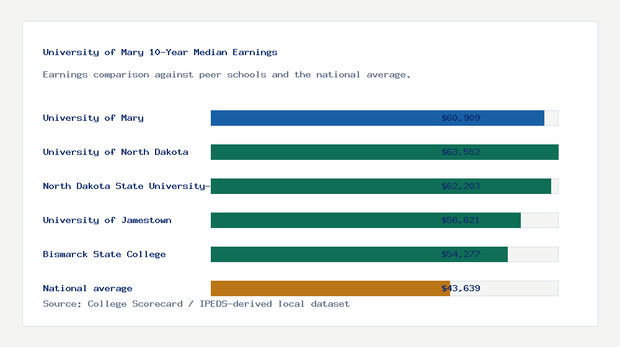The height and width of the screenshot is (347, 620).
Task: Click the 'Bismarck State College' label
Action: (x=104, y=254)
